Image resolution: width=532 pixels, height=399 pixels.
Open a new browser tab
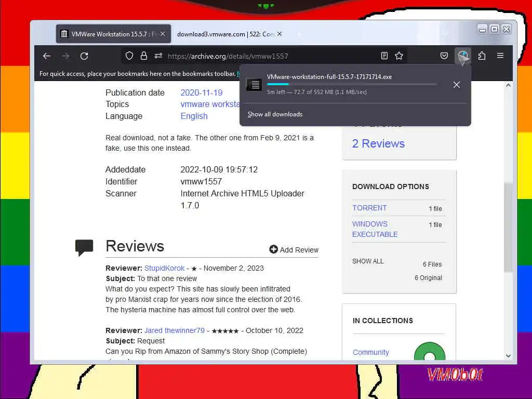298,34
